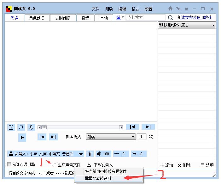Open the 朗读模式 combo box
This screenshot has width=221, height=185.
tap(111, 137)
